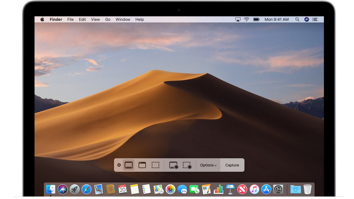
Task: Open the Go menu
Action: 108,19
